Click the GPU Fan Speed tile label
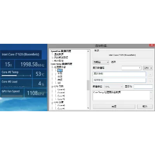Viewport: 155px width, 155px height. click(x=10, y=91)
